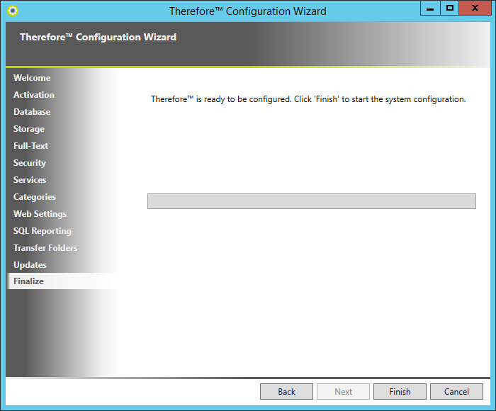Minimize the Configuration Wizard window
Viewport: 496px width, 411px height.
430,9
